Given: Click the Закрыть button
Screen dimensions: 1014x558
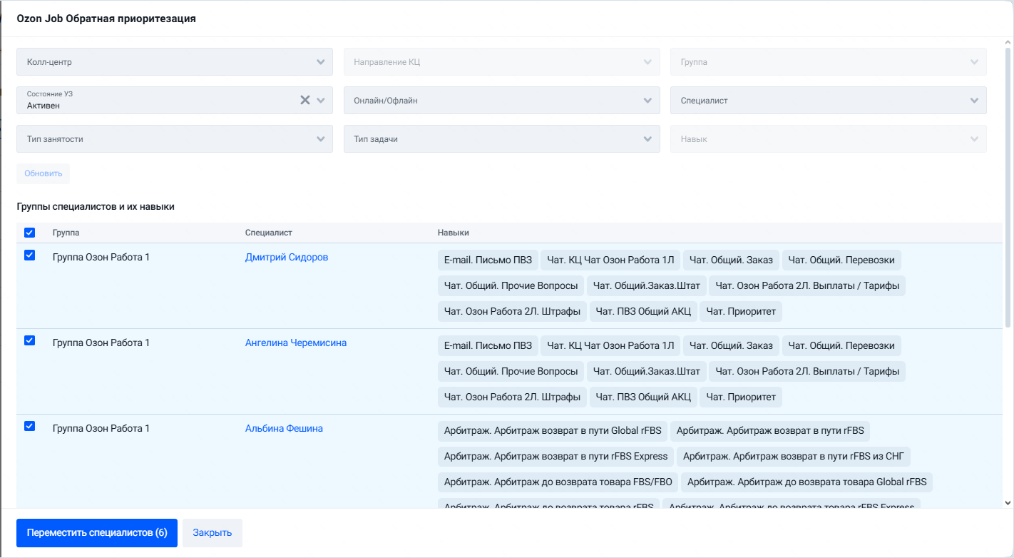Looking at the screenshot, I should [x=212, y=533].
